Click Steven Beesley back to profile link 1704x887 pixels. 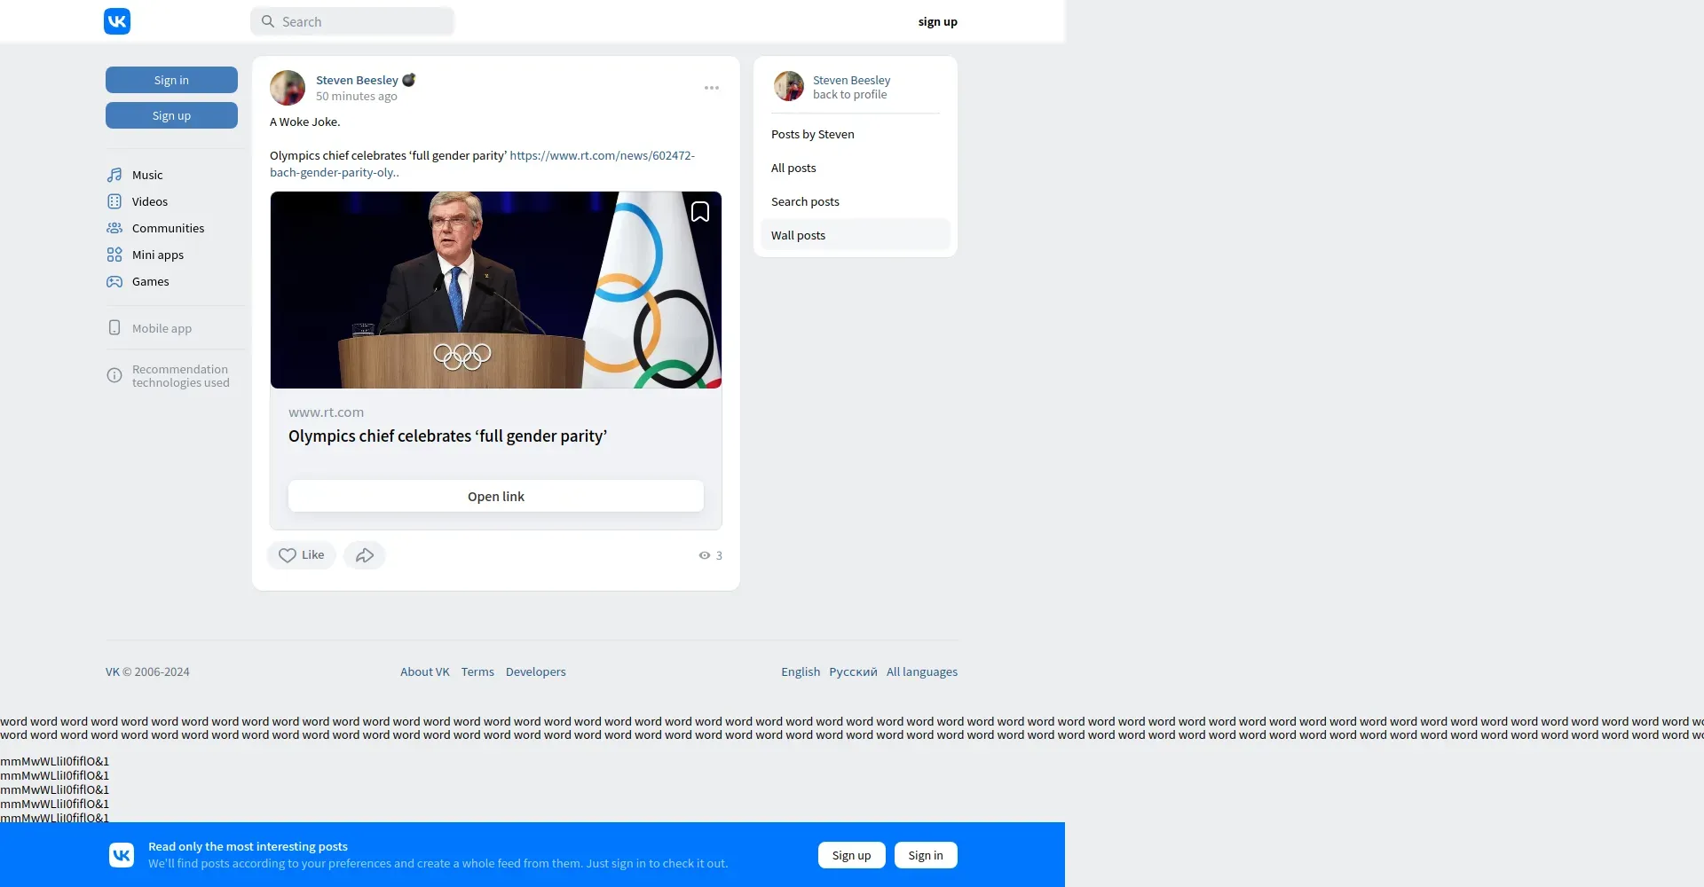[852, 87]
